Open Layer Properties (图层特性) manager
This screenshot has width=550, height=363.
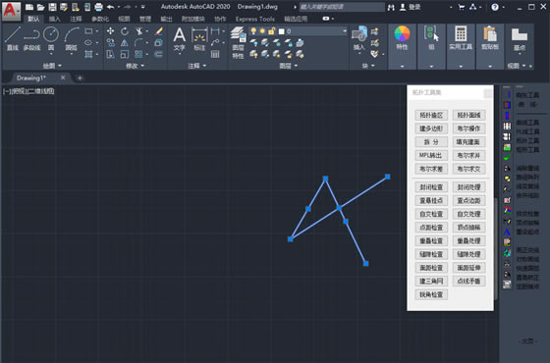[238, 42]
